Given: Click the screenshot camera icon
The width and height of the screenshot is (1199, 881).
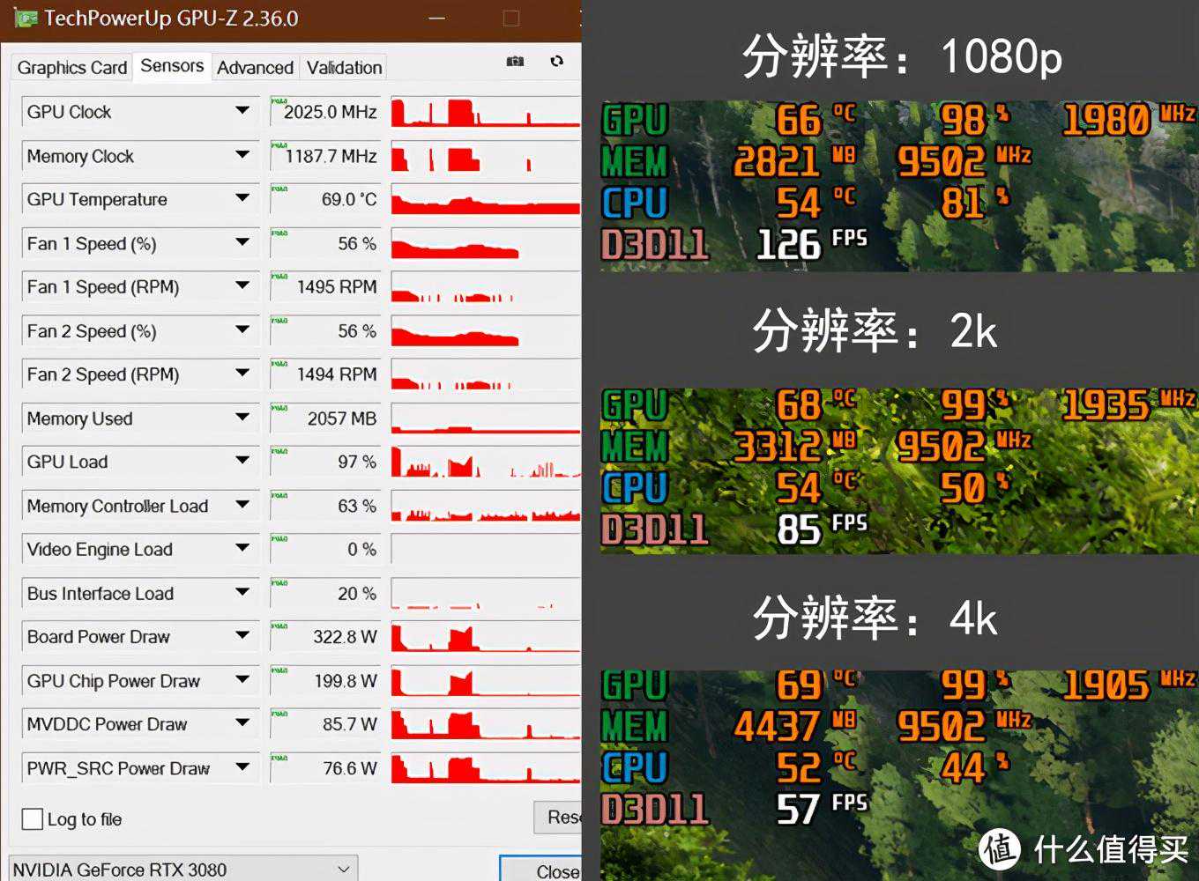Looking at the screenshot, I should click(x=515, y=61).
